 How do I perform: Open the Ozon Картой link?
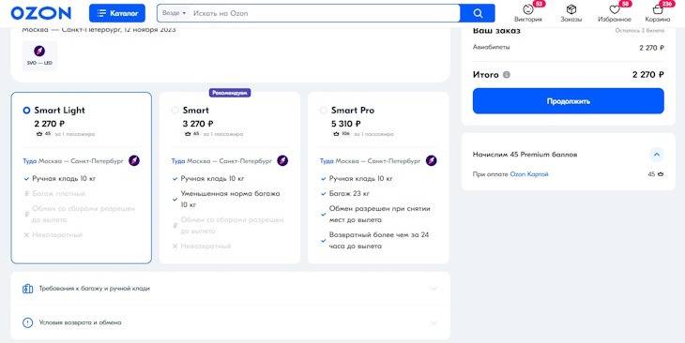(529, 174)
